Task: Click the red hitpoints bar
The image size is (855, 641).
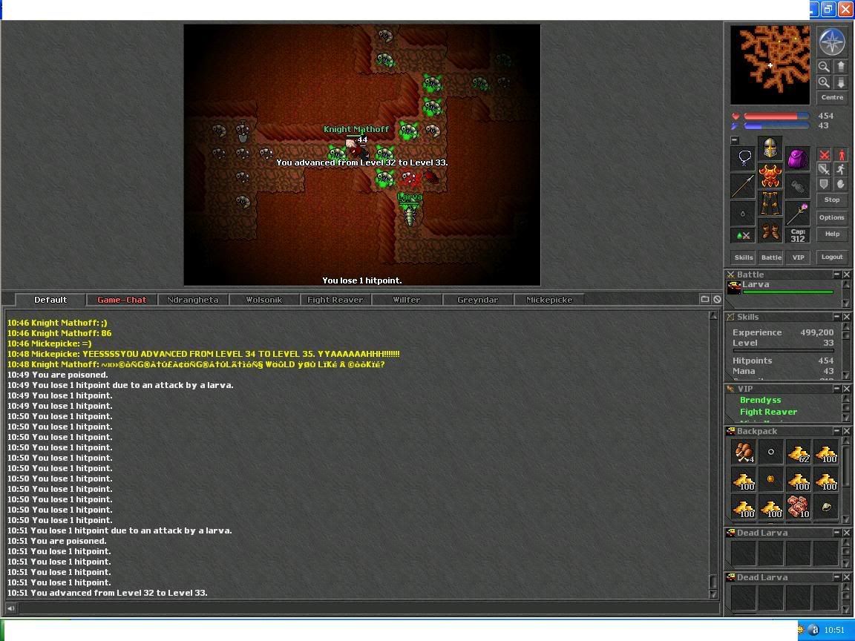Action: click(x=776, y=116)
